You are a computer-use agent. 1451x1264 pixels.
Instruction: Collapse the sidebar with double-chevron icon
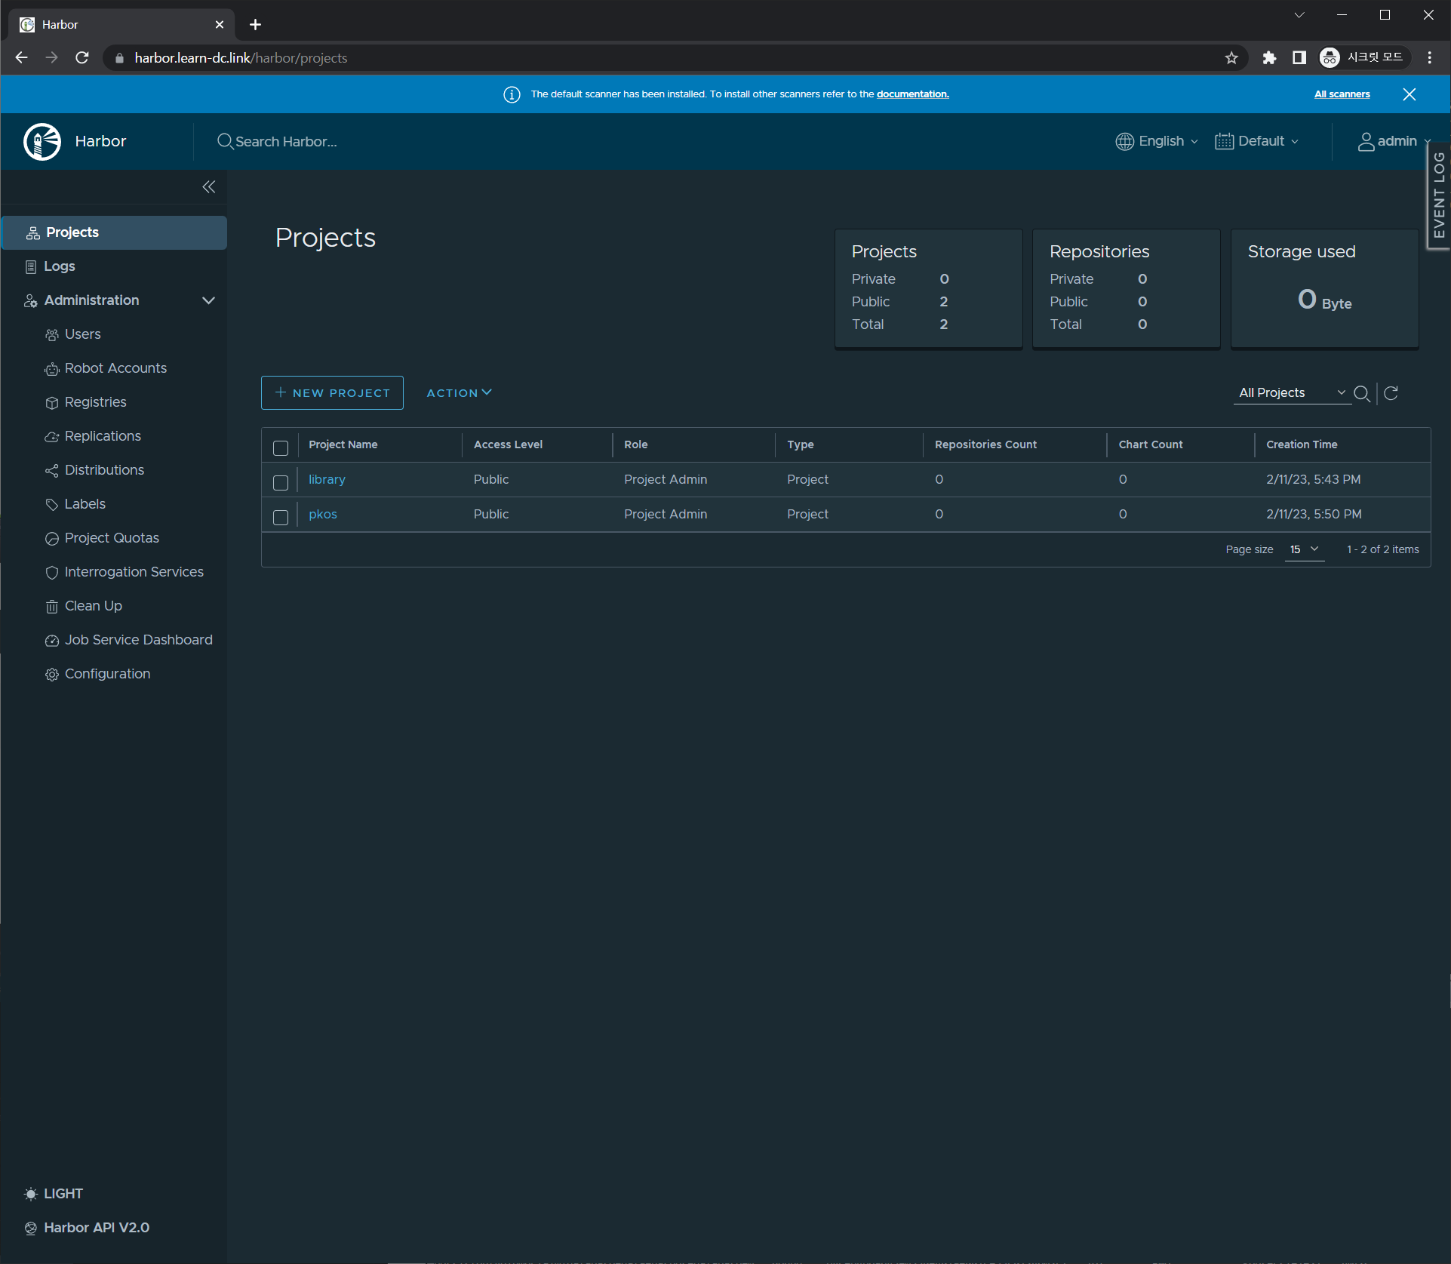(209, 187)
